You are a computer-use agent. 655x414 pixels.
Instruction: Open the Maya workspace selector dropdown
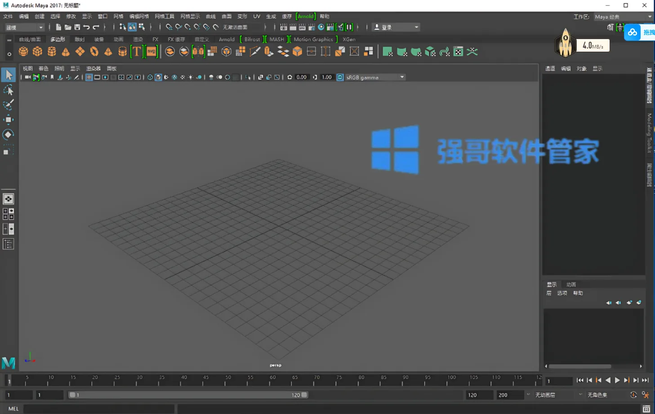click(x=624, y=17)
